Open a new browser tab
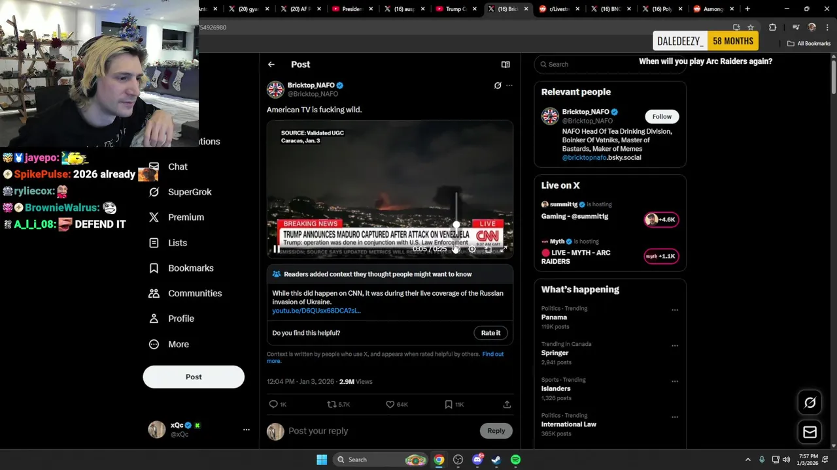This screenshot has width=837, height=470. point(747,9)
